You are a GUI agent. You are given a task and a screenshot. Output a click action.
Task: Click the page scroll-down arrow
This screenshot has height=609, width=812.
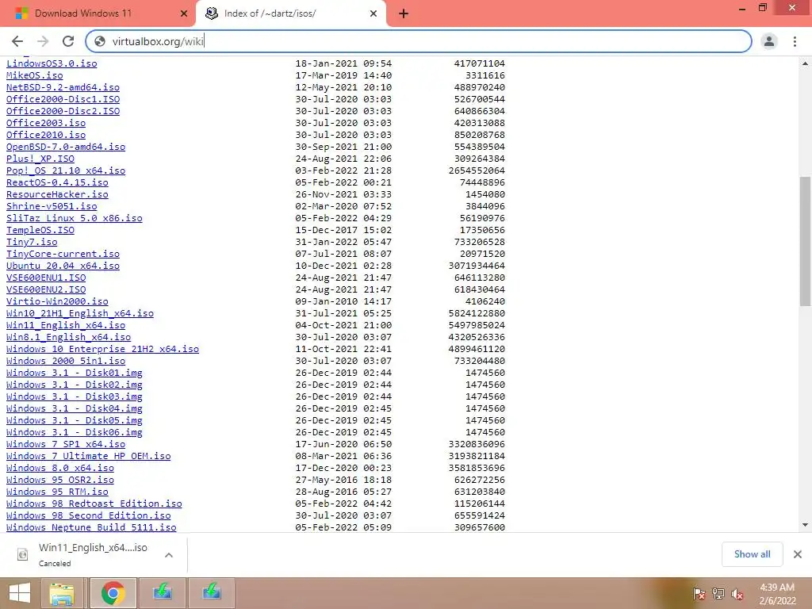click(805, 525)
